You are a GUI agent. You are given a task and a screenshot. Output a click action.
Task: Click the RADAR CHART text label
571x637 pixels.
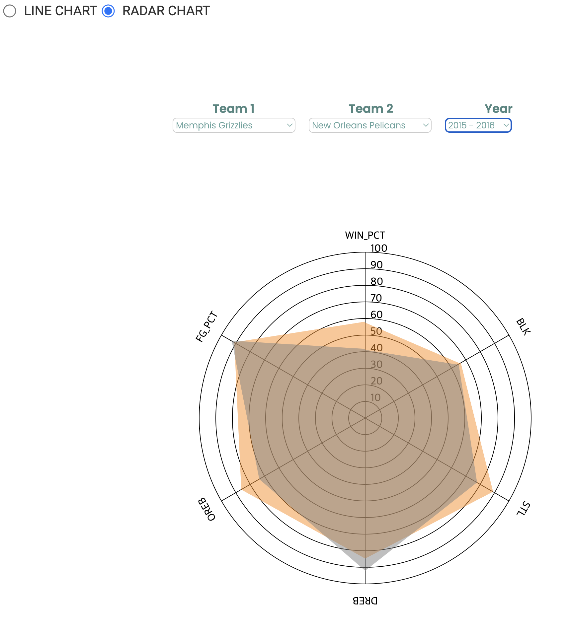pos(166,11)
